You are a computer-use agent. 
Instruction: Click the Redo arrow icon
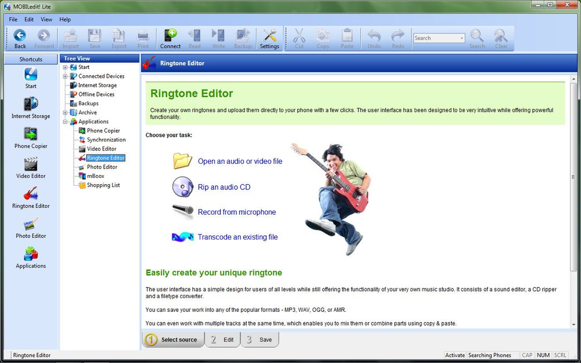[x=398, y=39]
